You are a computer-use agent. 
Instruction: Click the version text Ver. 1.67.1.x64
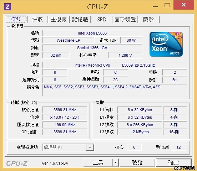[55, 163]
